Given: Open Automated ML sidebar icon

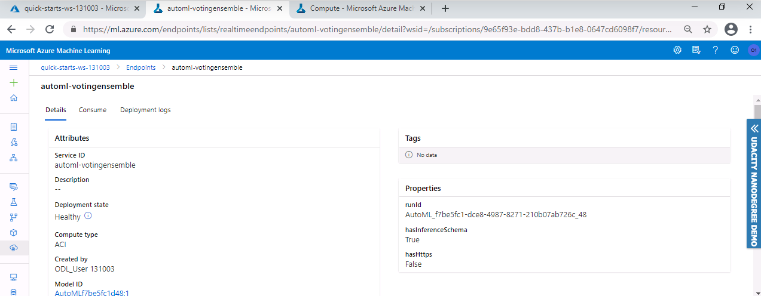Looking at the screenshot, I should [14, 143].
